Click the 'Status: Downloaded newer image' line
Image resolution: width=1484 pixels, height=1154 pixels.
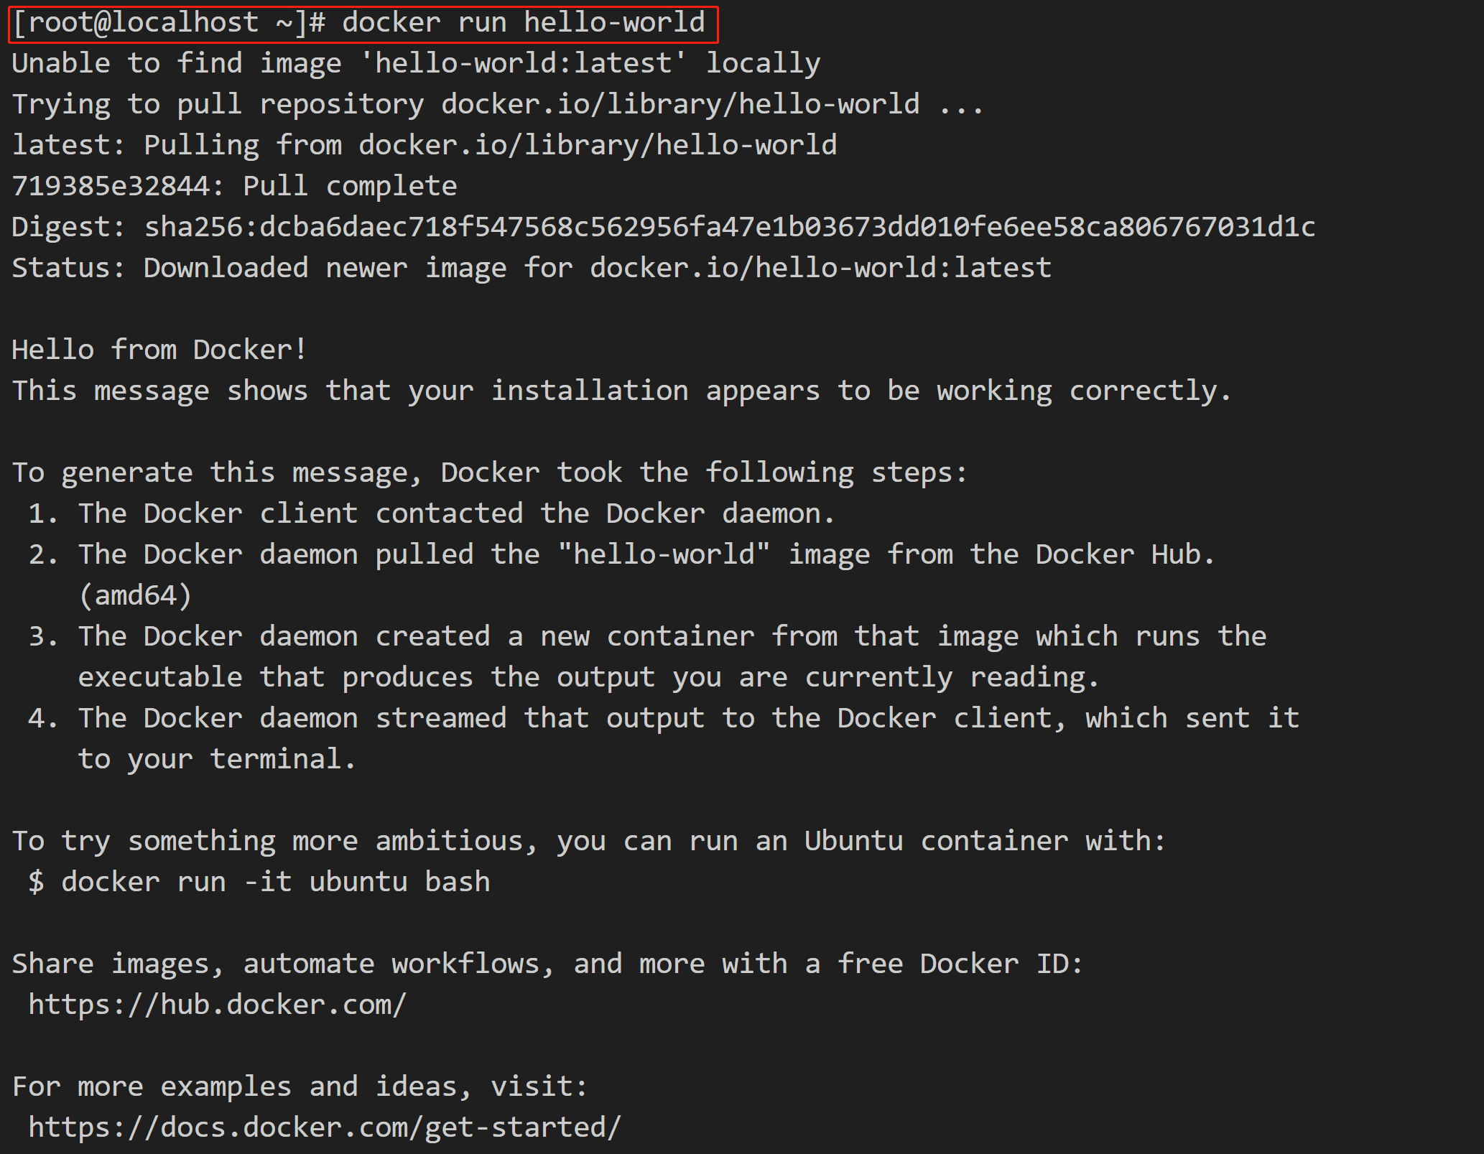click(532, 268)
